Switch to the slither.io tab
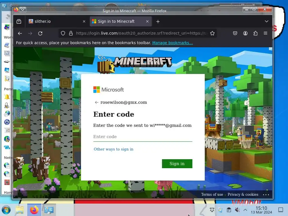The image size is (288, 216). [x=57, y=21]
